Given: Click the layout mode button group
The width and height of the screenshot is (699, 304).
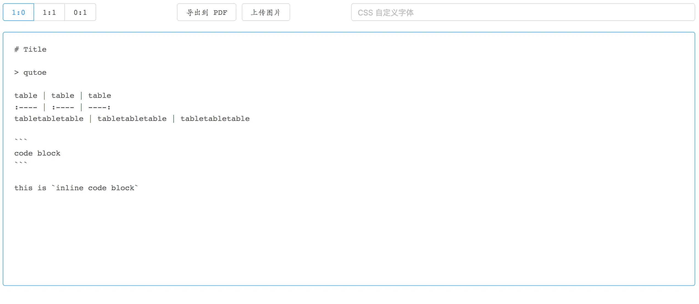Looking at the screenshot, I should (x=49, y=12).
